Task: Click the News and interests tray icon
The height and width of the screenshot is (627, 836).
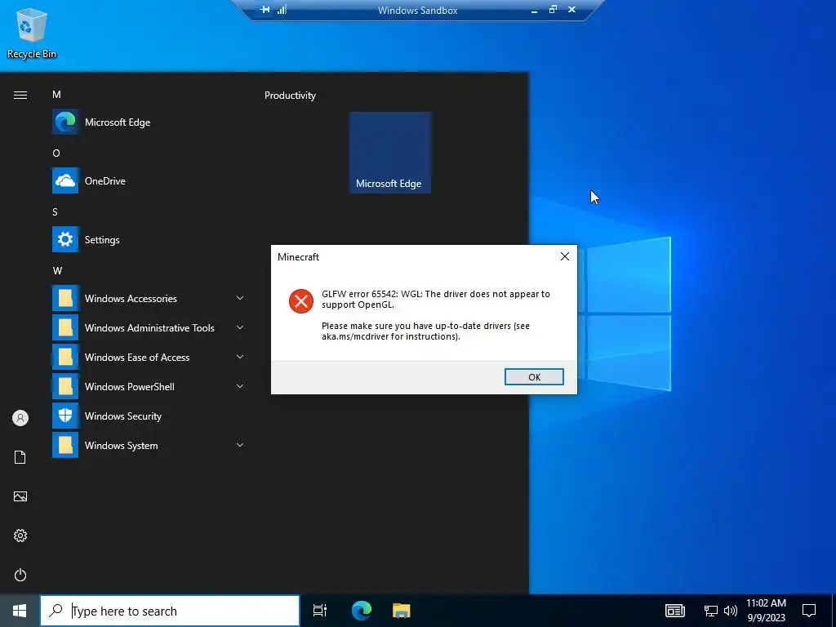Action: coord(674,611)
